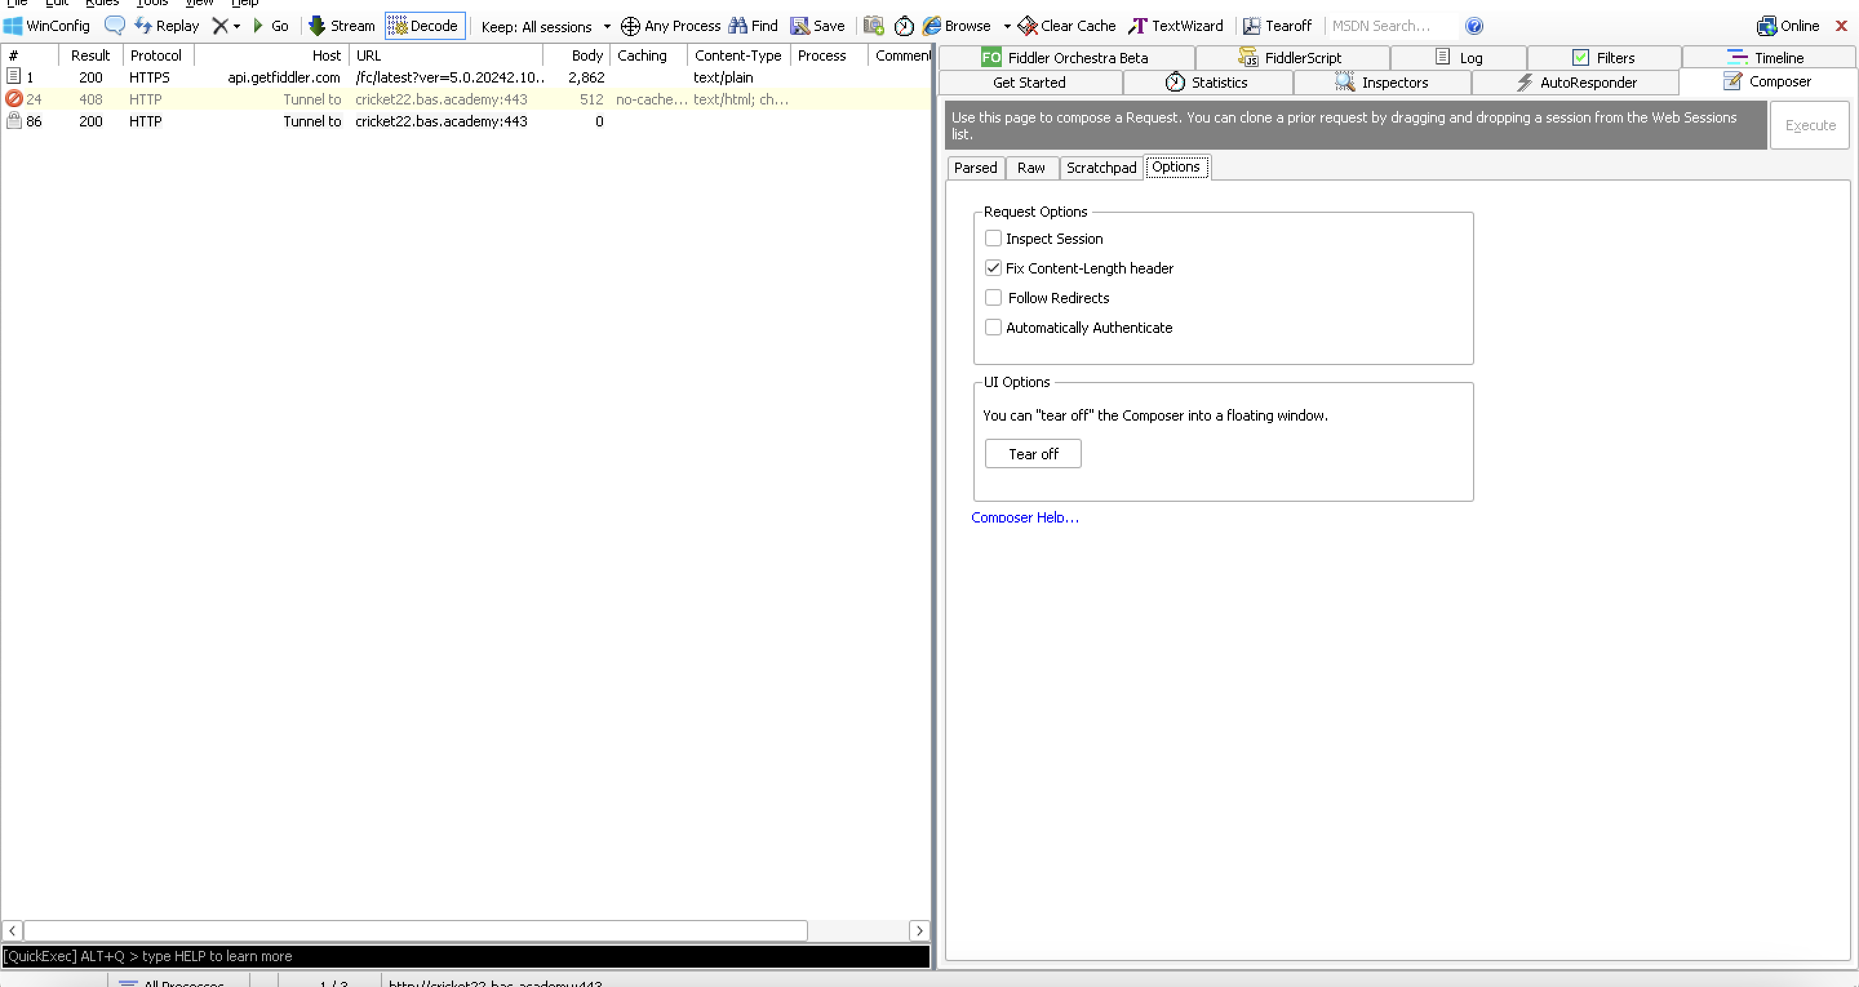
Task: Open the Scratchpad composer tab
Action: (x=1101, y=167)
